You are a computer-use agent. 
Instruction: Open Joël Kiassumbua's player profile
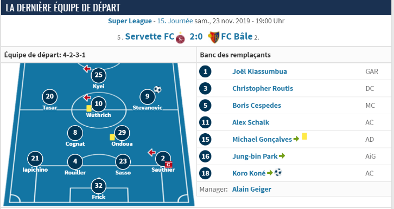[x=259, y=71]
